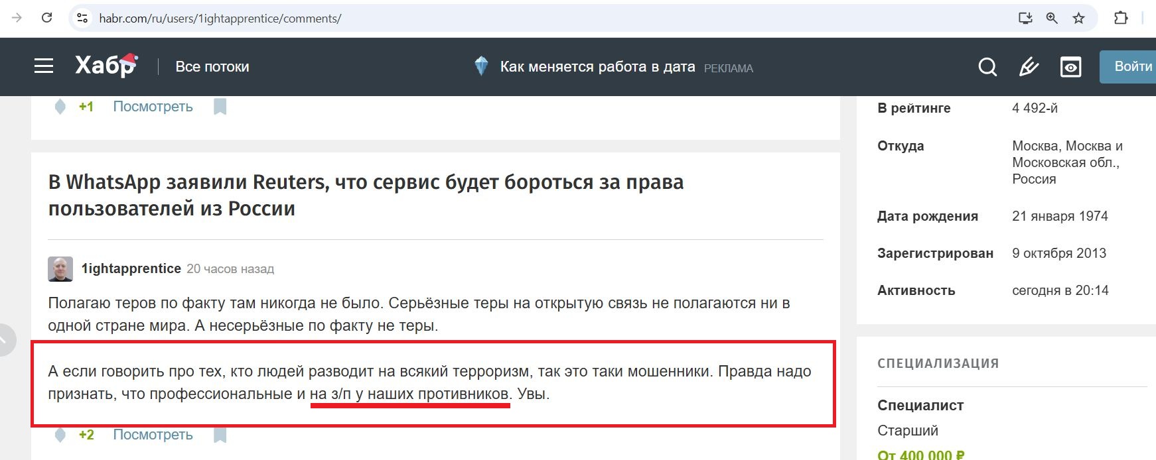Click the 21 января 1974 birth date
Viewport: 1156px width, 460px height.
(x=1060, y=216)
